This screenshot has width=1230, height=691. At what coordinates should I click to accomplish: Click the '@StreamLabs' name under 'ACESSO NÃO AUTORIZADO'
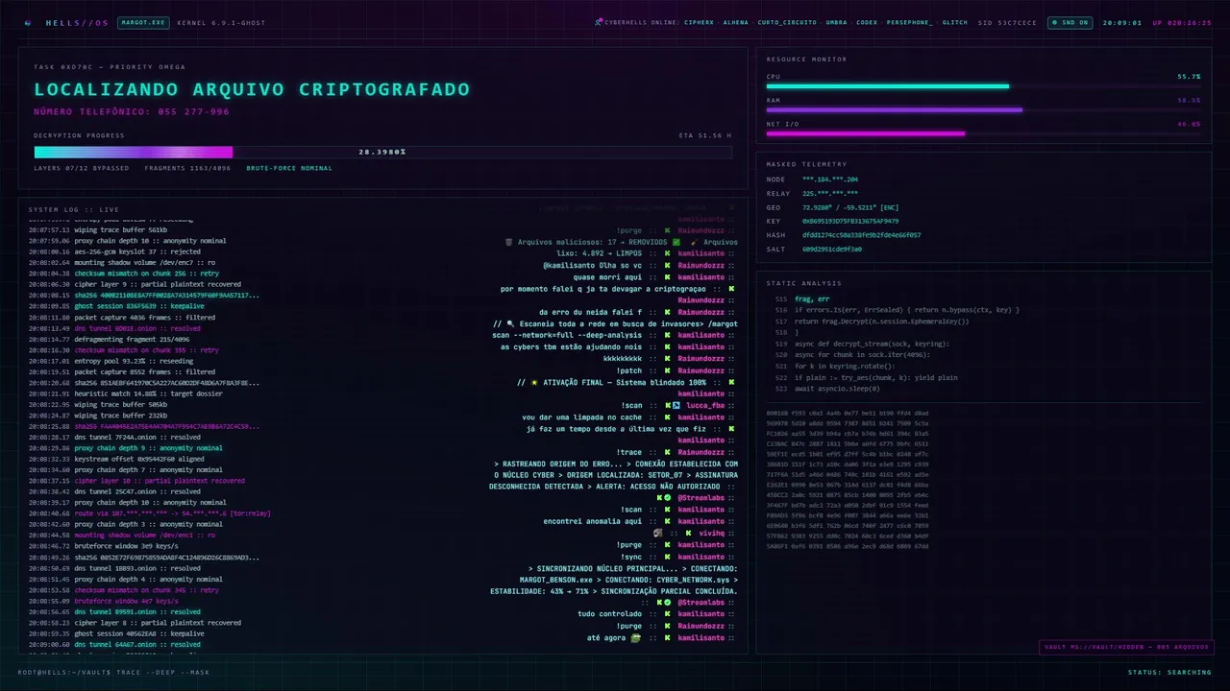[x=701, y=498]
